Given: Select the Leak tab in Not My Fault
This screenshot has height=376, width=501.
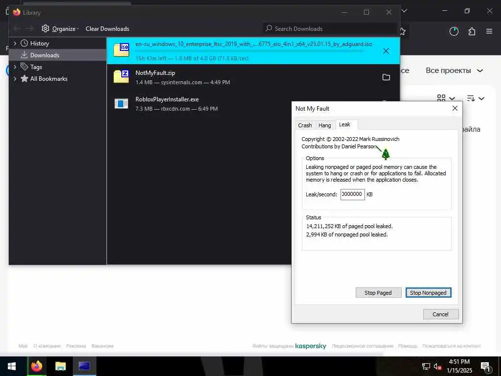Looking at the screenshot, I should tap(345, 124).
